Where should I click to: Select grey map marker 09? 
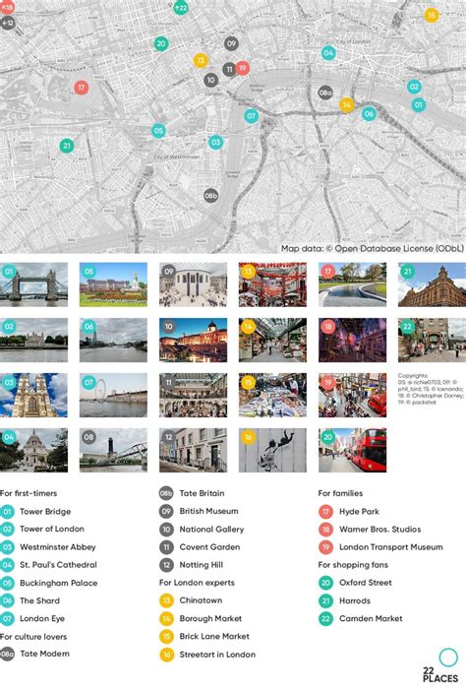[231, 43]
